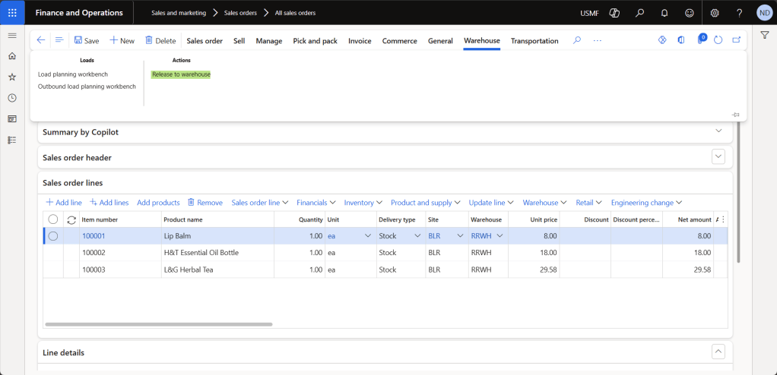Open the app launcher waffle icon

tap(12, 13)
